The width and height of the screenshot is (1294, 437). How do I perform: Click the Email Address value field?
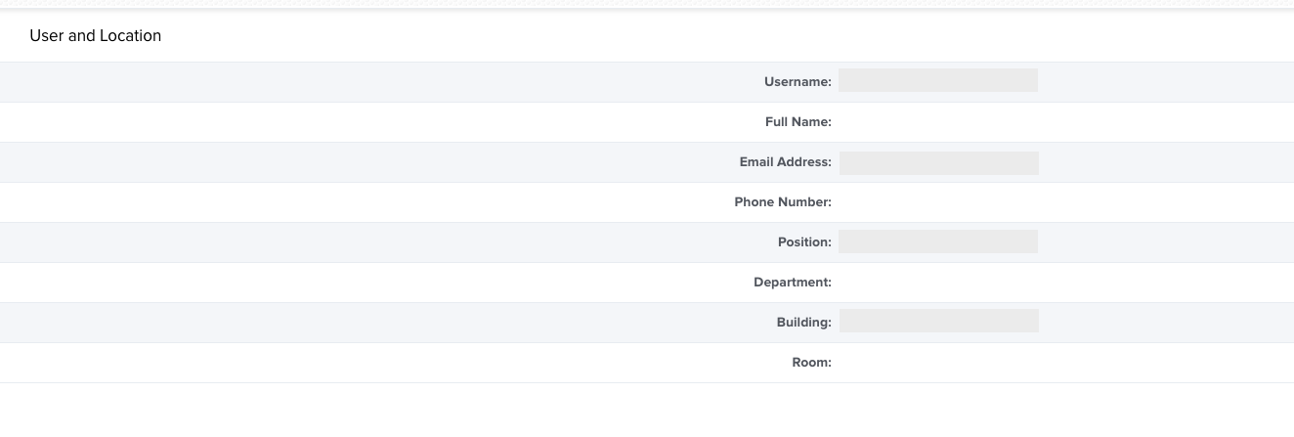point(938,163)
